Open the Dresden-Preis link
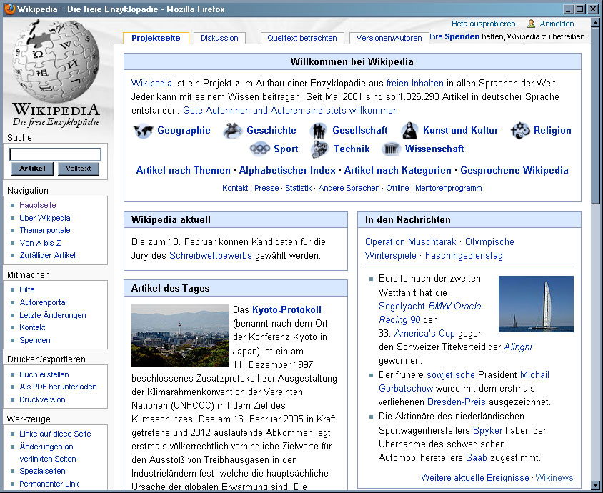Screen dimensions: 603x493 456,402
